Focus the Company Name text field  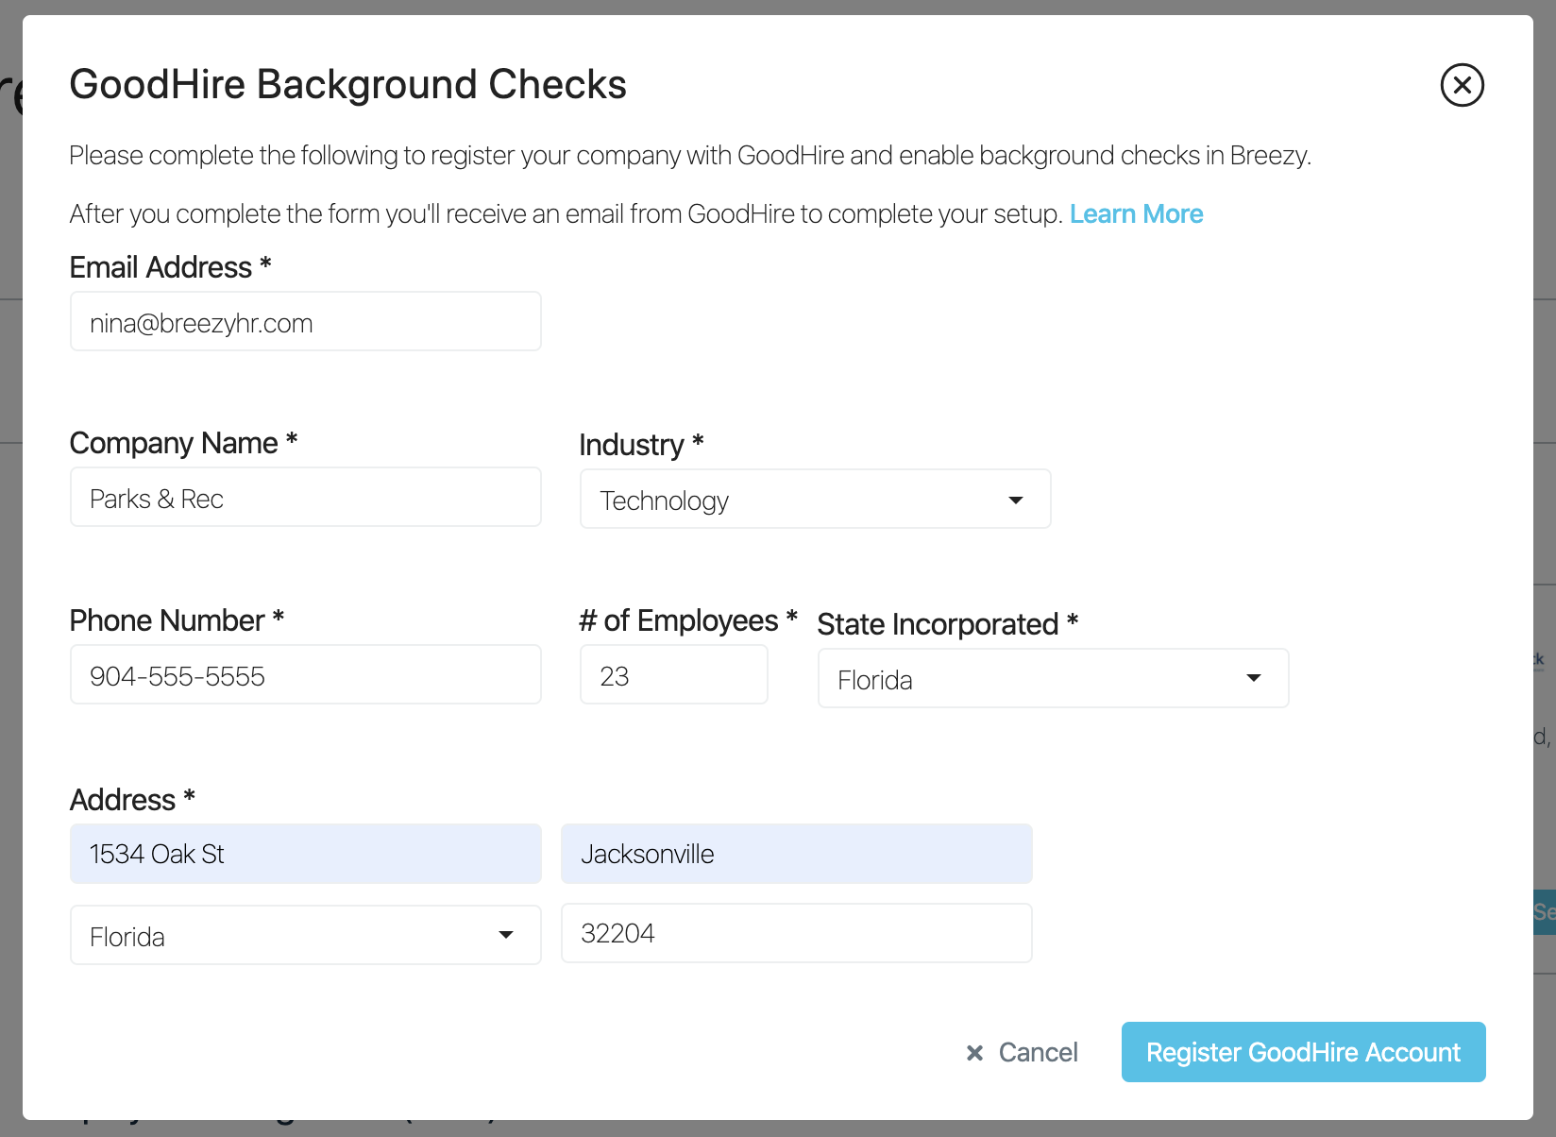tap(305, 498)
